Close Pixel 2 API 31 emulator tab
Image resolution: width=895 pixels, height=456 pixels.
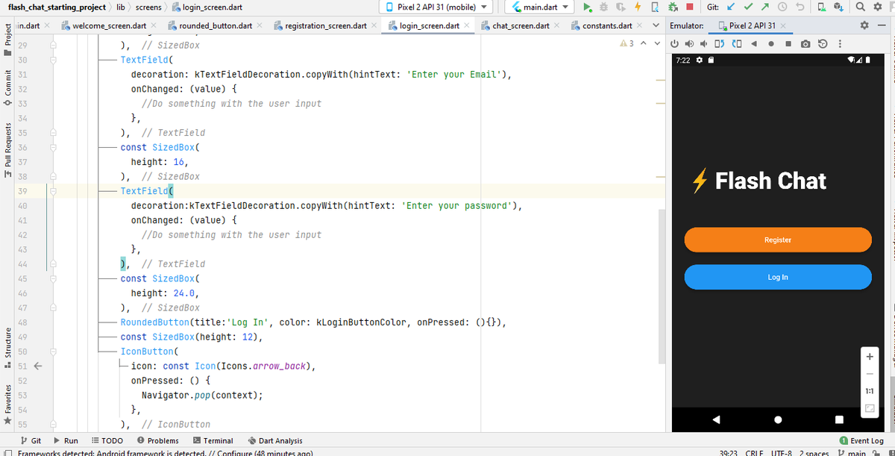[x=784, y=25]
